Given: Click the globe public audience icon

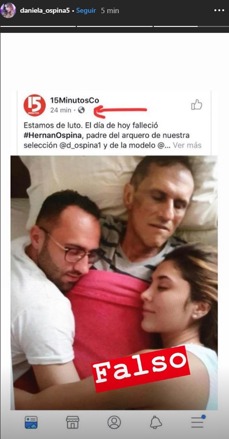Looking at the screenshot, I should (x=81, y=110).
